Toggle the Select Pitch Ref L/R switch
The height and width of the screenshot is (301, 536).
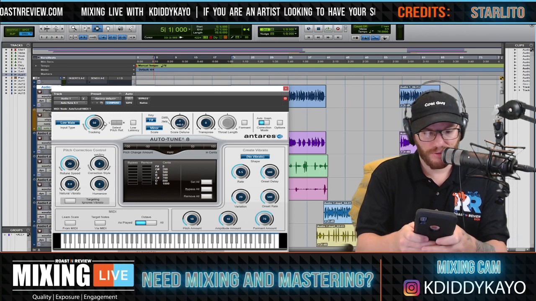(116, 122)
